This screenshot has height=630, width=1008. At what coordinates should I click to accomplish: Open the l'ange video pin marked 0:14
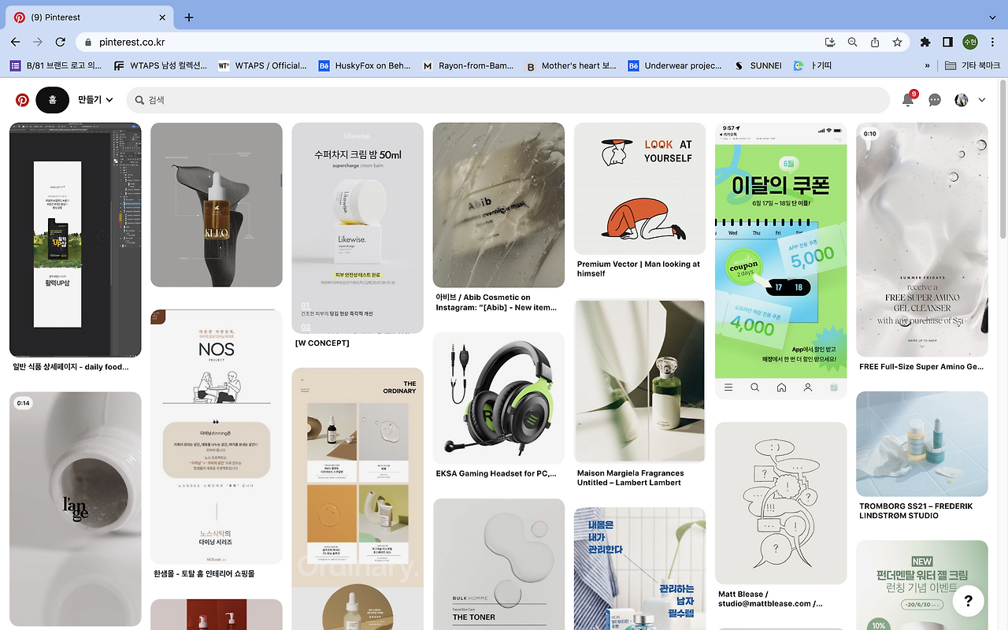click(x=76, y=510)
